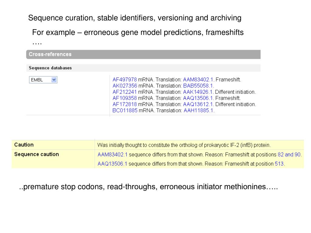This screenshot has height=233, width=311.
Task: Open the AF212241 mRNA link
Action: (x=125, y=92)
